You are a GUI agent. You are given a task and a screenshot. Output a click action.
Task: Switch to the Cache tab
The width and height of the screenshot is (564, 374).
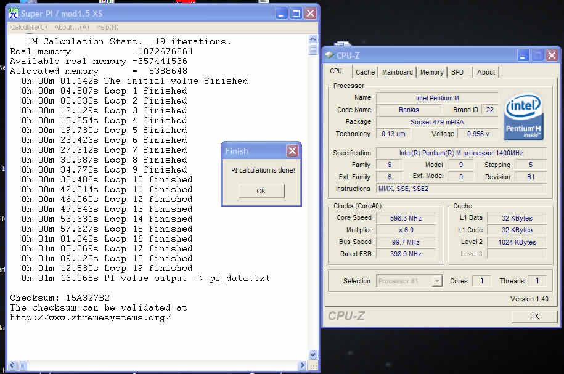point(365,72)
